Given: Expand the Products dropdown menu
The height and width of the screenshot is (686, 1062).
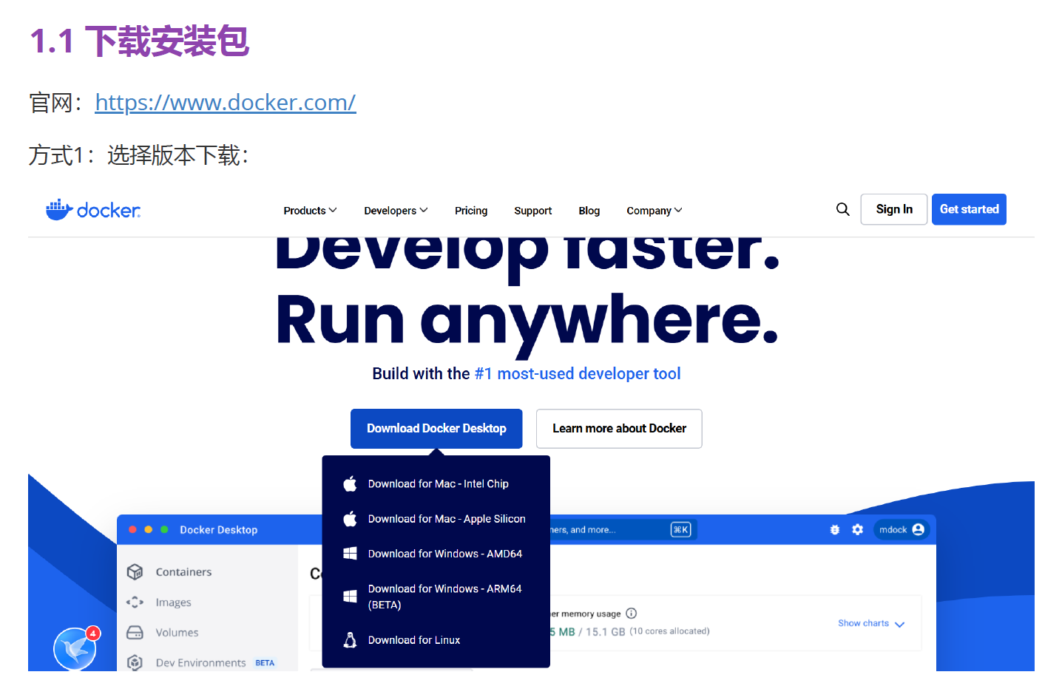Looking at the screenshot, I should pos(310,211).
